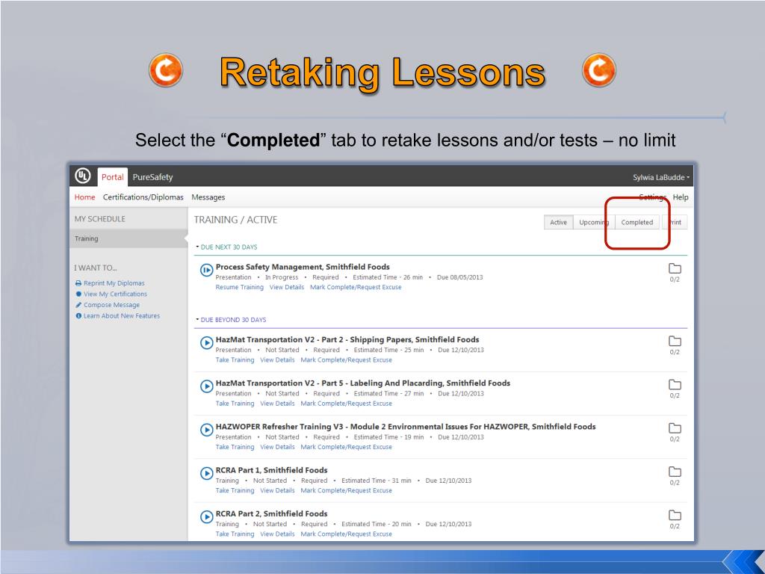Click Take Training for HazMat Part 2
Viewport: 765px width, 574px height.
[235, 359]
